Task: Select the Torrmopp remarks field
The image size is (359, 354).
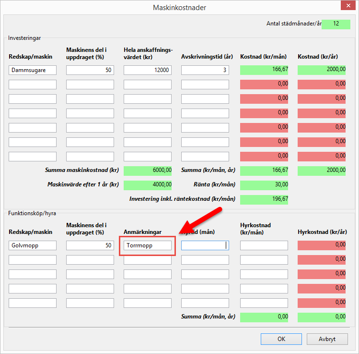Action: 147,245
